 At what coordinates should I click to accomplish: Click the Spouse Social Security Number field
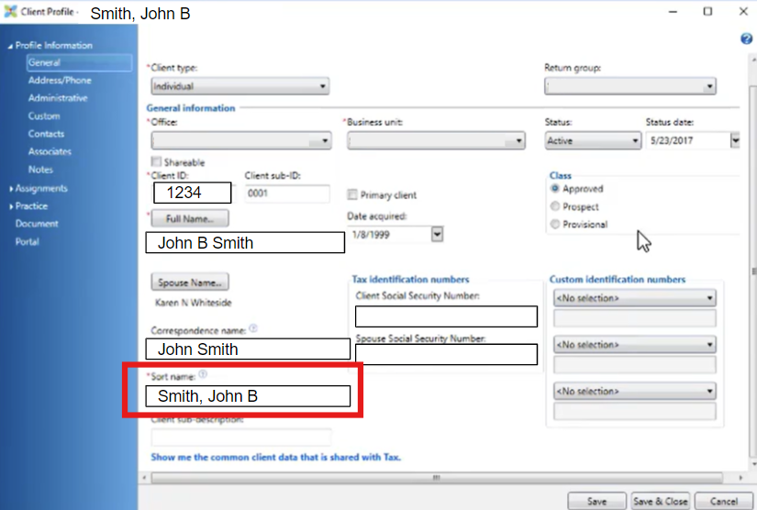click(446, 355)
